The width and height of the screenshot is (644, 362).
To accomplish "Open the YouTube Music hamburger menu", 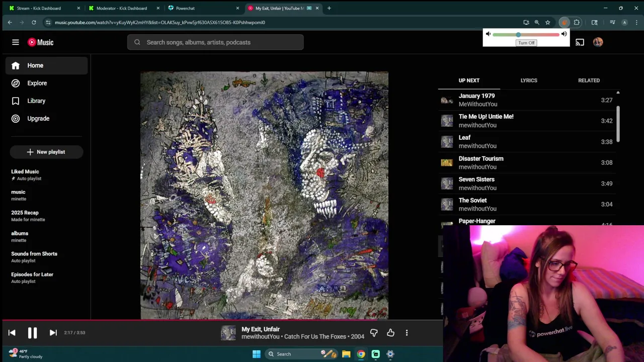I will (x=16, y=42).
